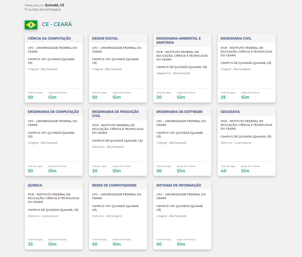This screenshot has width=302, height=257.
Task: Click the Sim value under Engenharia Civil
Action: [245, 97]
